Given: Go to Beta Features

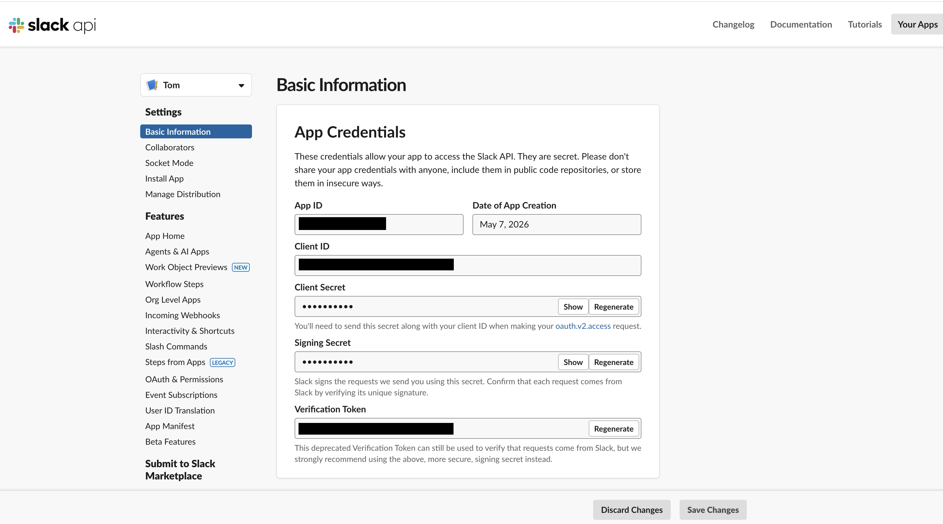Looking at the screenshot, I should [170, 442].
